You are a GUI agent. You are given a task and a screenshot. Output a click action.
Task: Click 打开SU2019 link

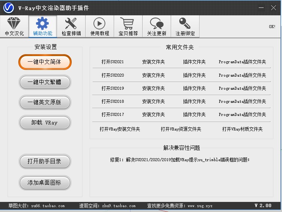(x=113, y=88)
